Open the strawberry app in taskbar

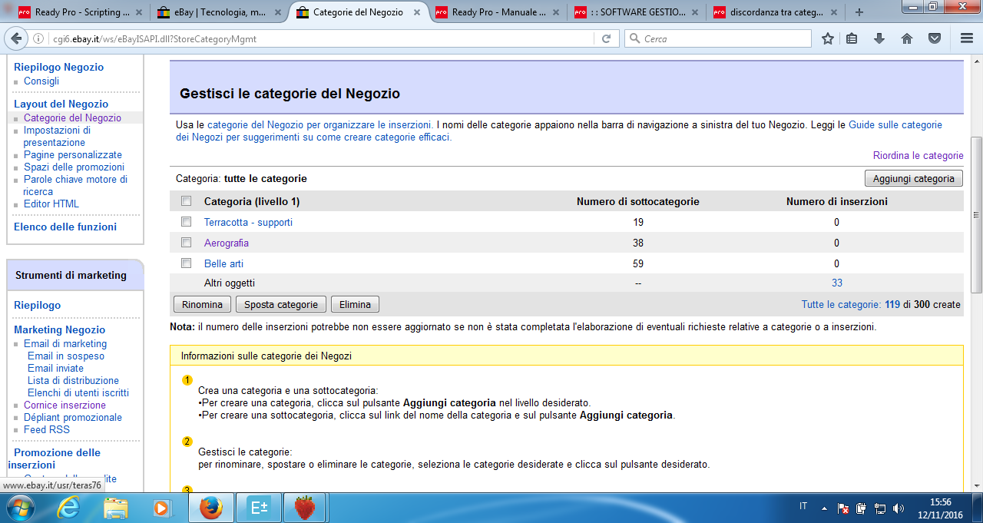(x=306, y=508)
